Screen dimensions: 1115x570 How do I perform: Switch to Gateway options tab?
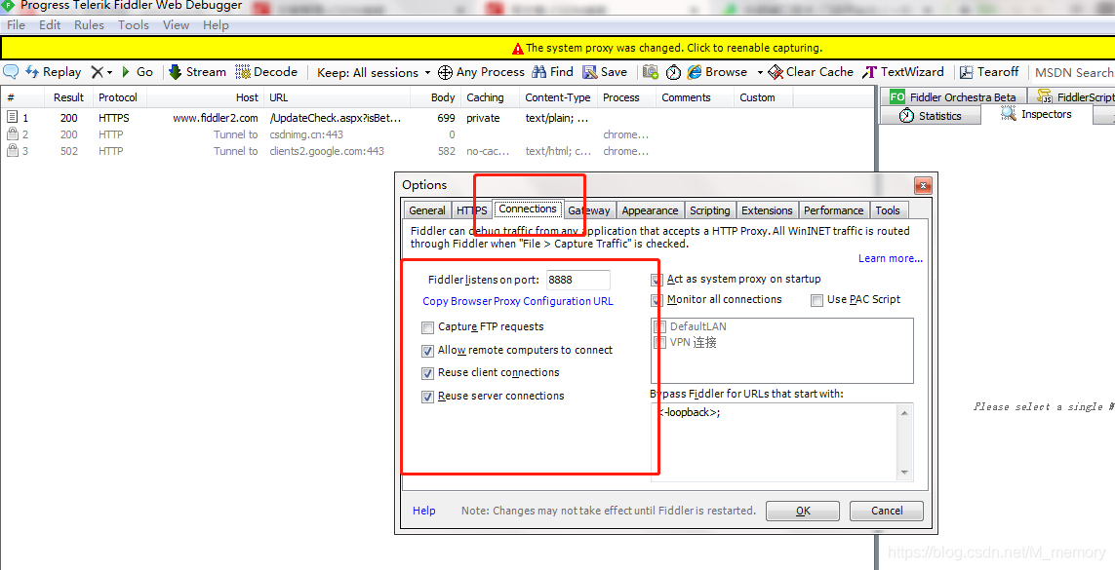(x=589, y=210)
